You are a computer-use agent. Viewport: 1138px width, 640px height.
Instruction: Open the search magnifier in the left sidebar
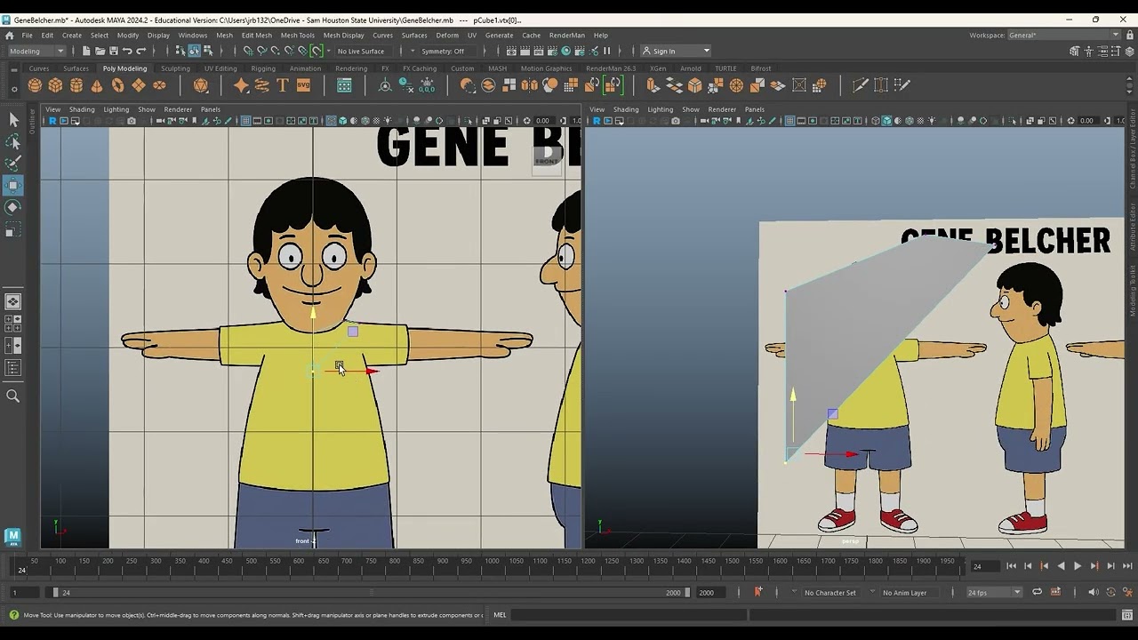tap(13, 396)
